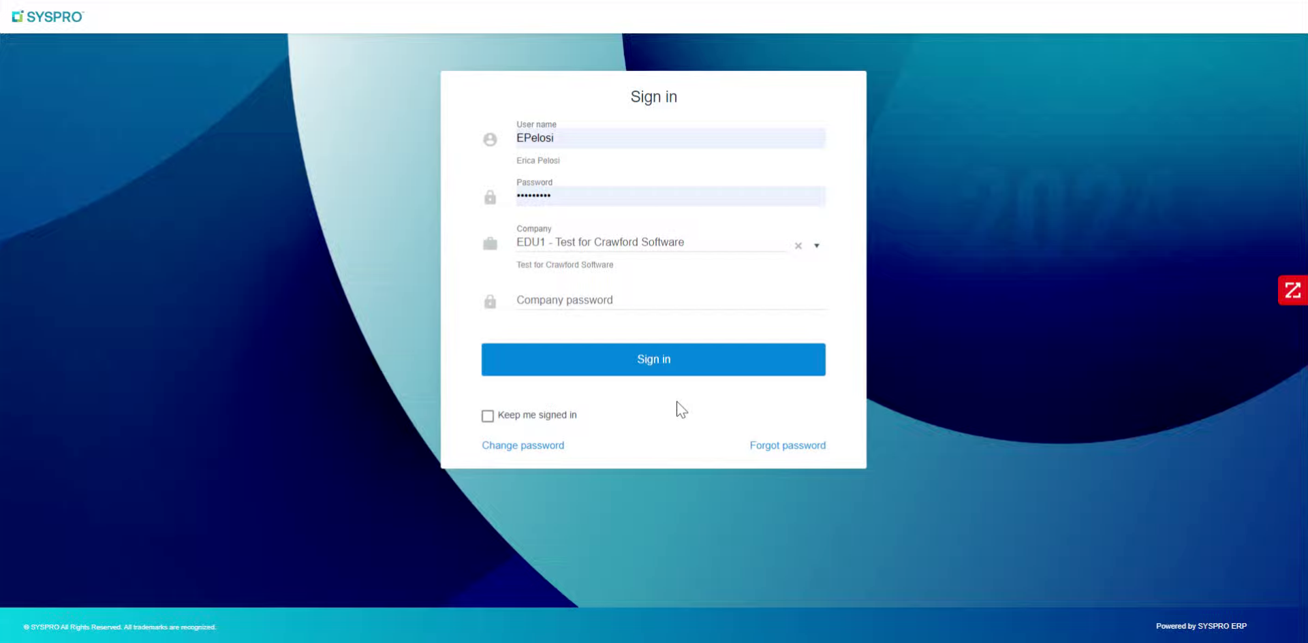Focus the Company password field
Viewport: 1308px width, 643px height.
point(670,300)
